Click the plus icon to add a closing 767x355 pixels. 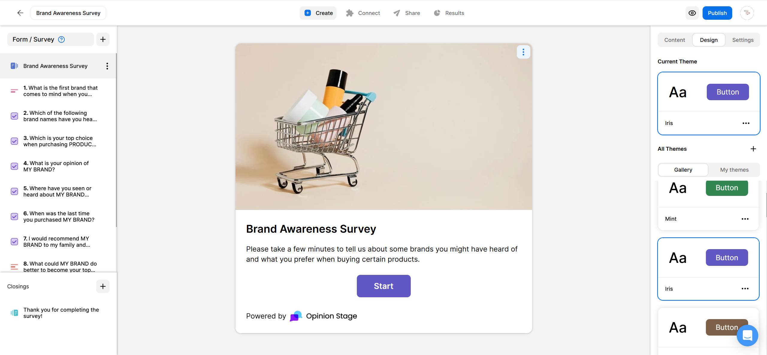(103, 286)
